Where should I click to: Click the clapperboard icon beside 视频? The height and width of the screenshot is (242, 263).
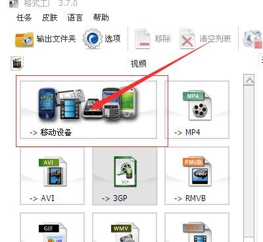(x=17, y=63)
